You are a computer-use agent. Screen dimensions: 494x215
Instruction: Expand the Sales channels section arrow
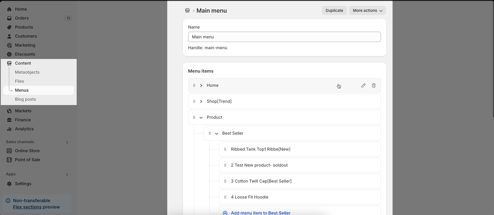coord(67,142)
